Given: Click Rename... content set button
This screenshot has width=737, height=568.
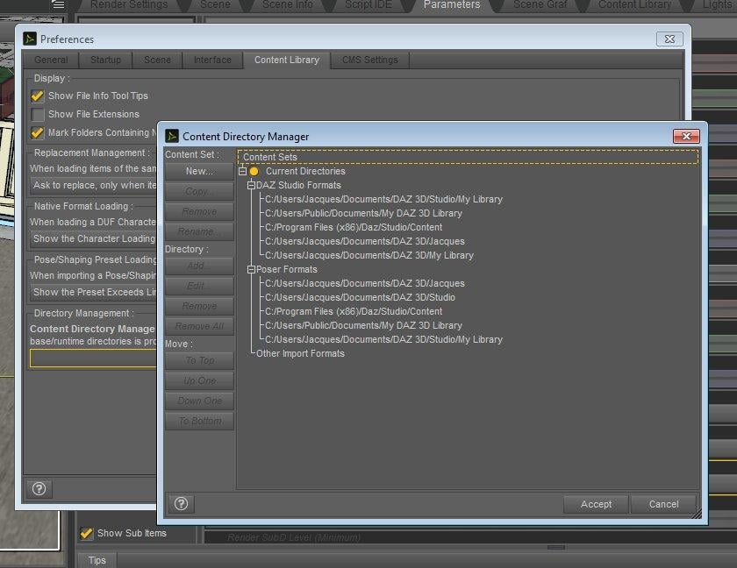Looking at the screenshot, I should (x=199, y=232).
